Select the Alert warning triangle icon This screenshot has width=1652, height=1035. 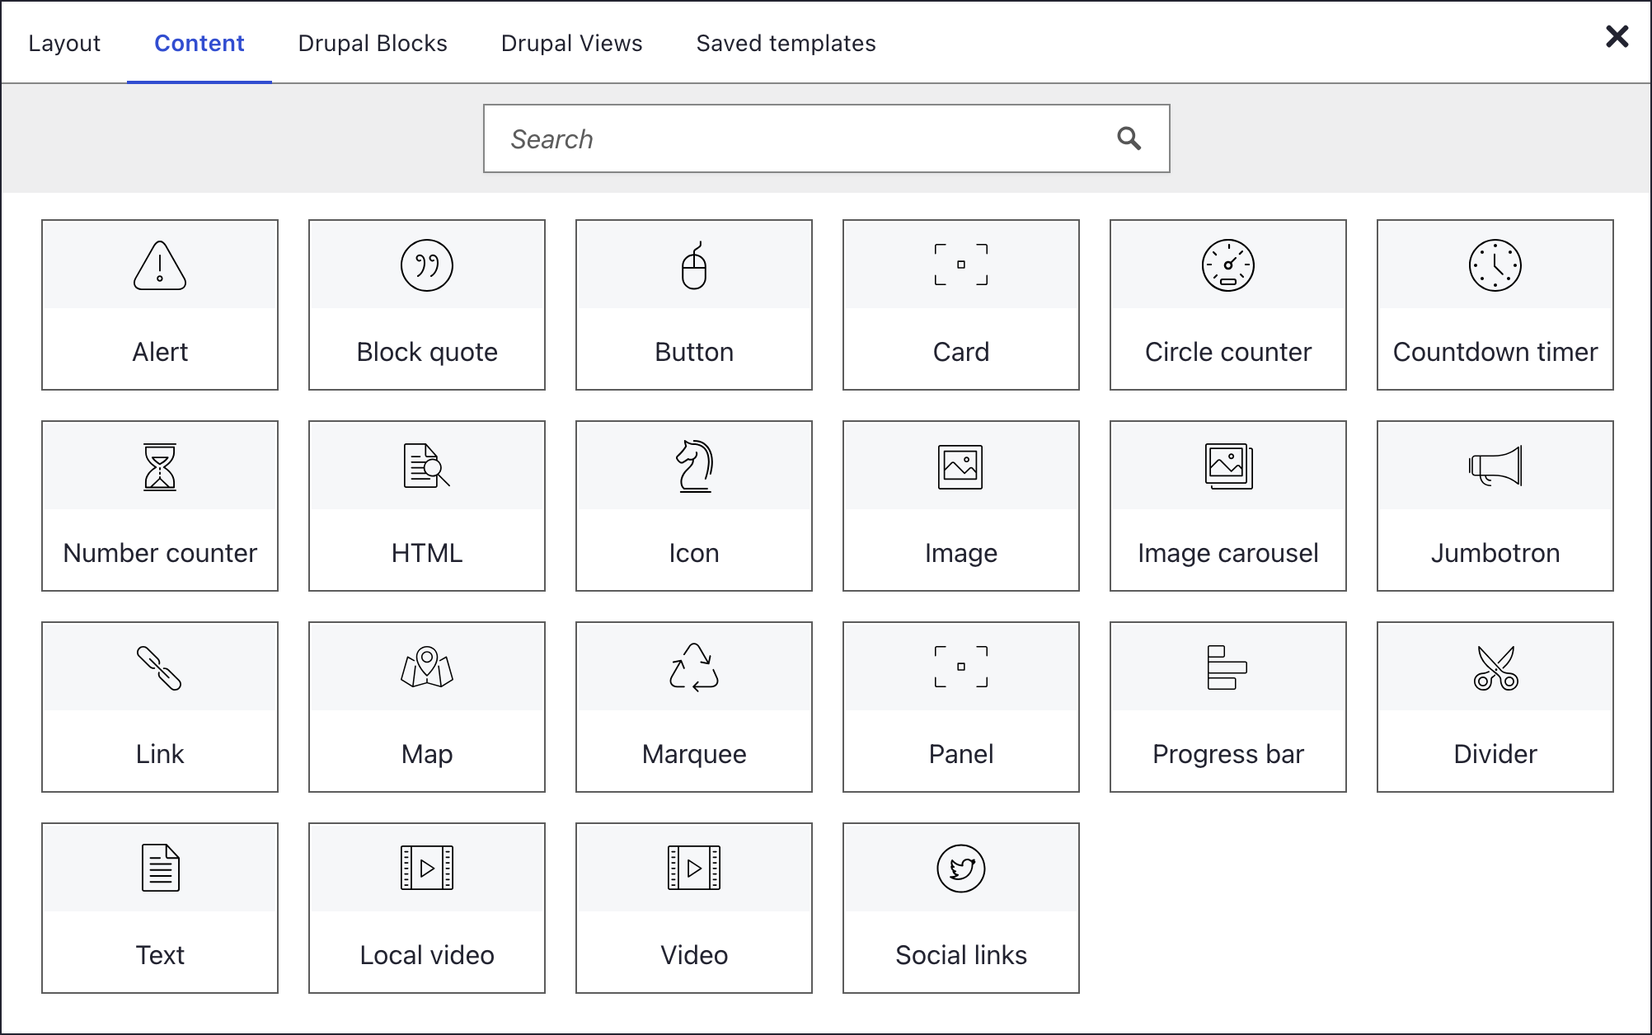[160, 265]
